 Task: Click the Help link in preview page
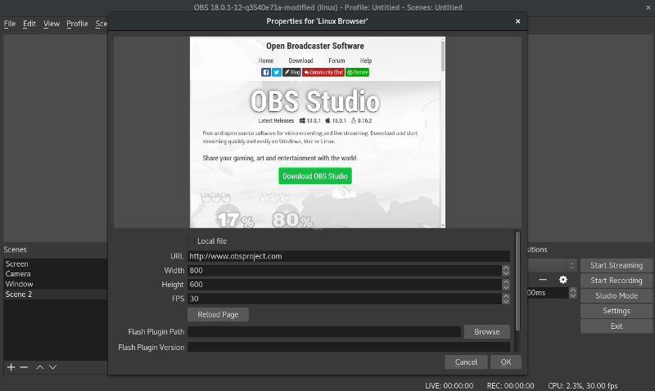(366, 61)
